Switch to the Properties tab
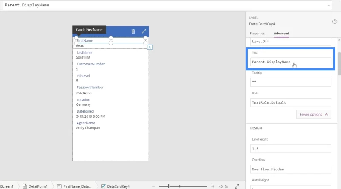This screenshot has height=189, width=341. point(257,34)
